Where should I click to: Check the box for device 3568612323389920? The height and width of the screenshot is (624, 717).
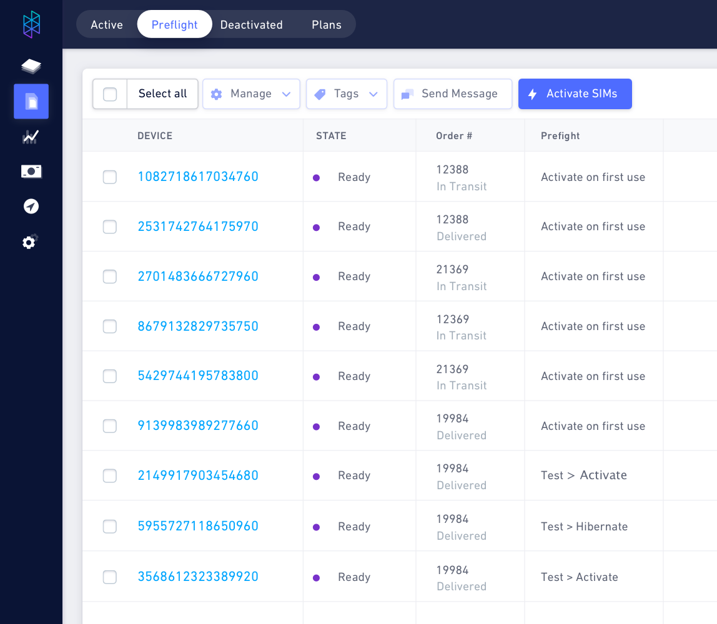110,577
